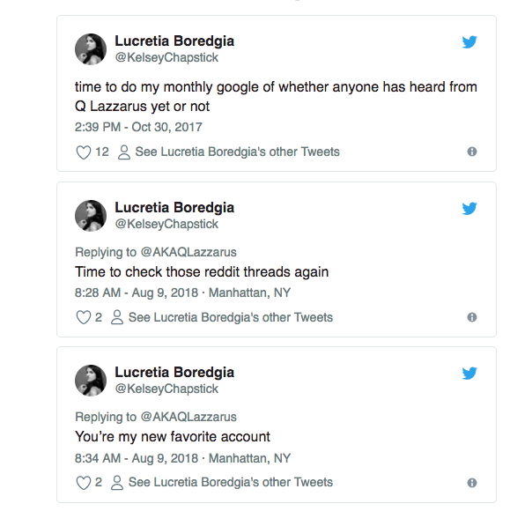532x526 pixels.
Task: Click the Twitter bird icon in the third tweet
Action: 470,374
